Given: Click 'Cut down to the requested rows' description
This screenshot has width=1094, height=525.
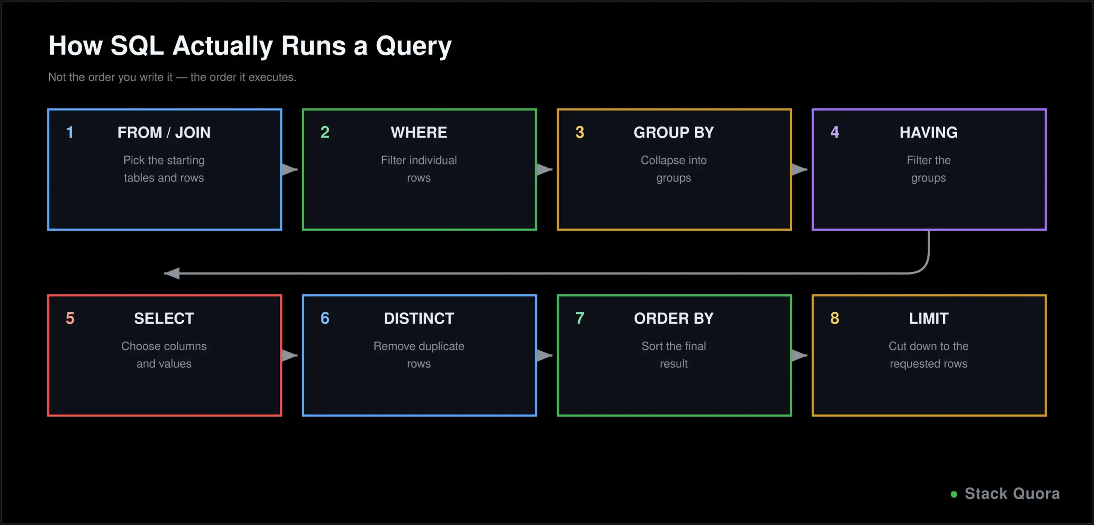Looking at the screenshot, I should pyautogui.click(x=929, y=355).
